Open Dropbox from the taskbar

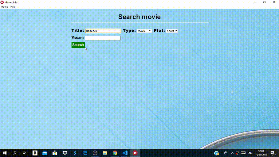(65, 153)
